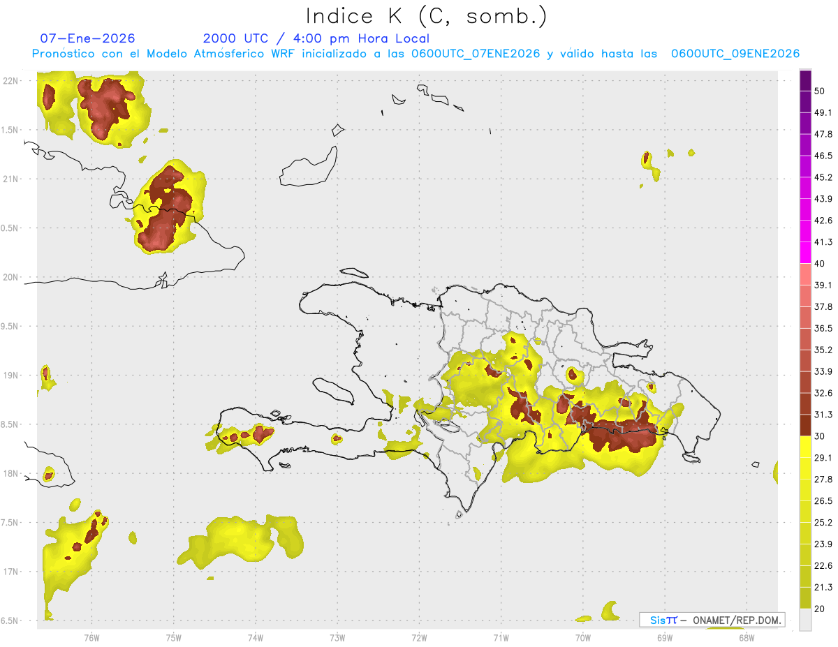Click the dark purple swatch above 50

[805, 80]
